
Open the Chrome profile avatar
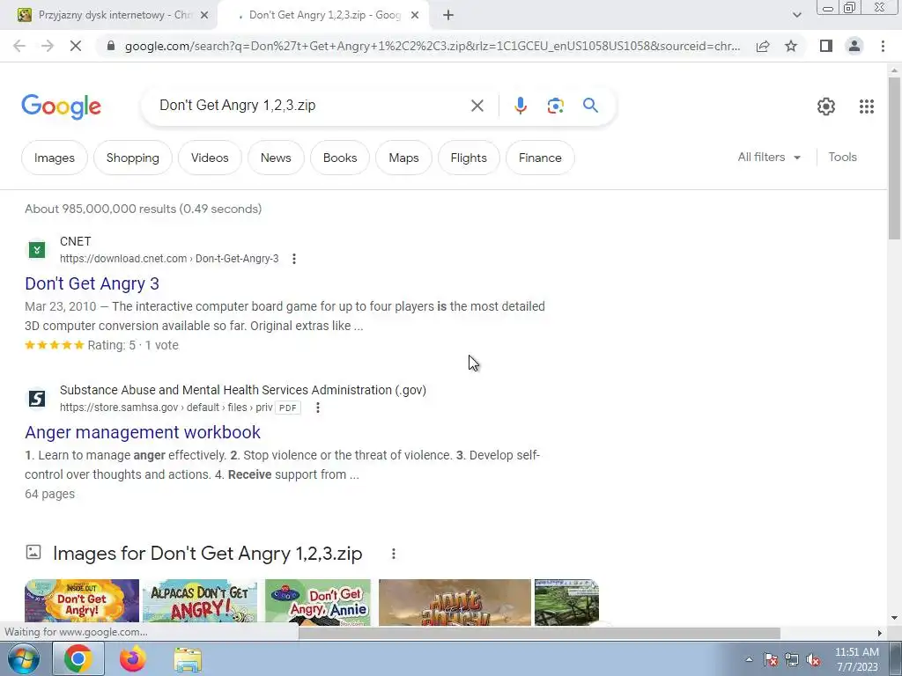(854, 46)
